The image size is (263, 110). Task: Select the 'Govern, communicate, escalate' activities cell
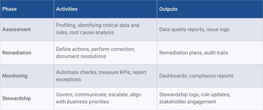coord(99,95)
